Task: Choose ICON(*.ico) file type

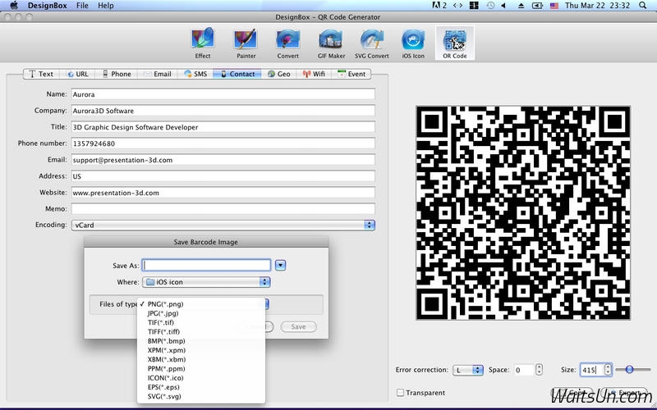Action: pyautogui.click(x=201, y=378)
